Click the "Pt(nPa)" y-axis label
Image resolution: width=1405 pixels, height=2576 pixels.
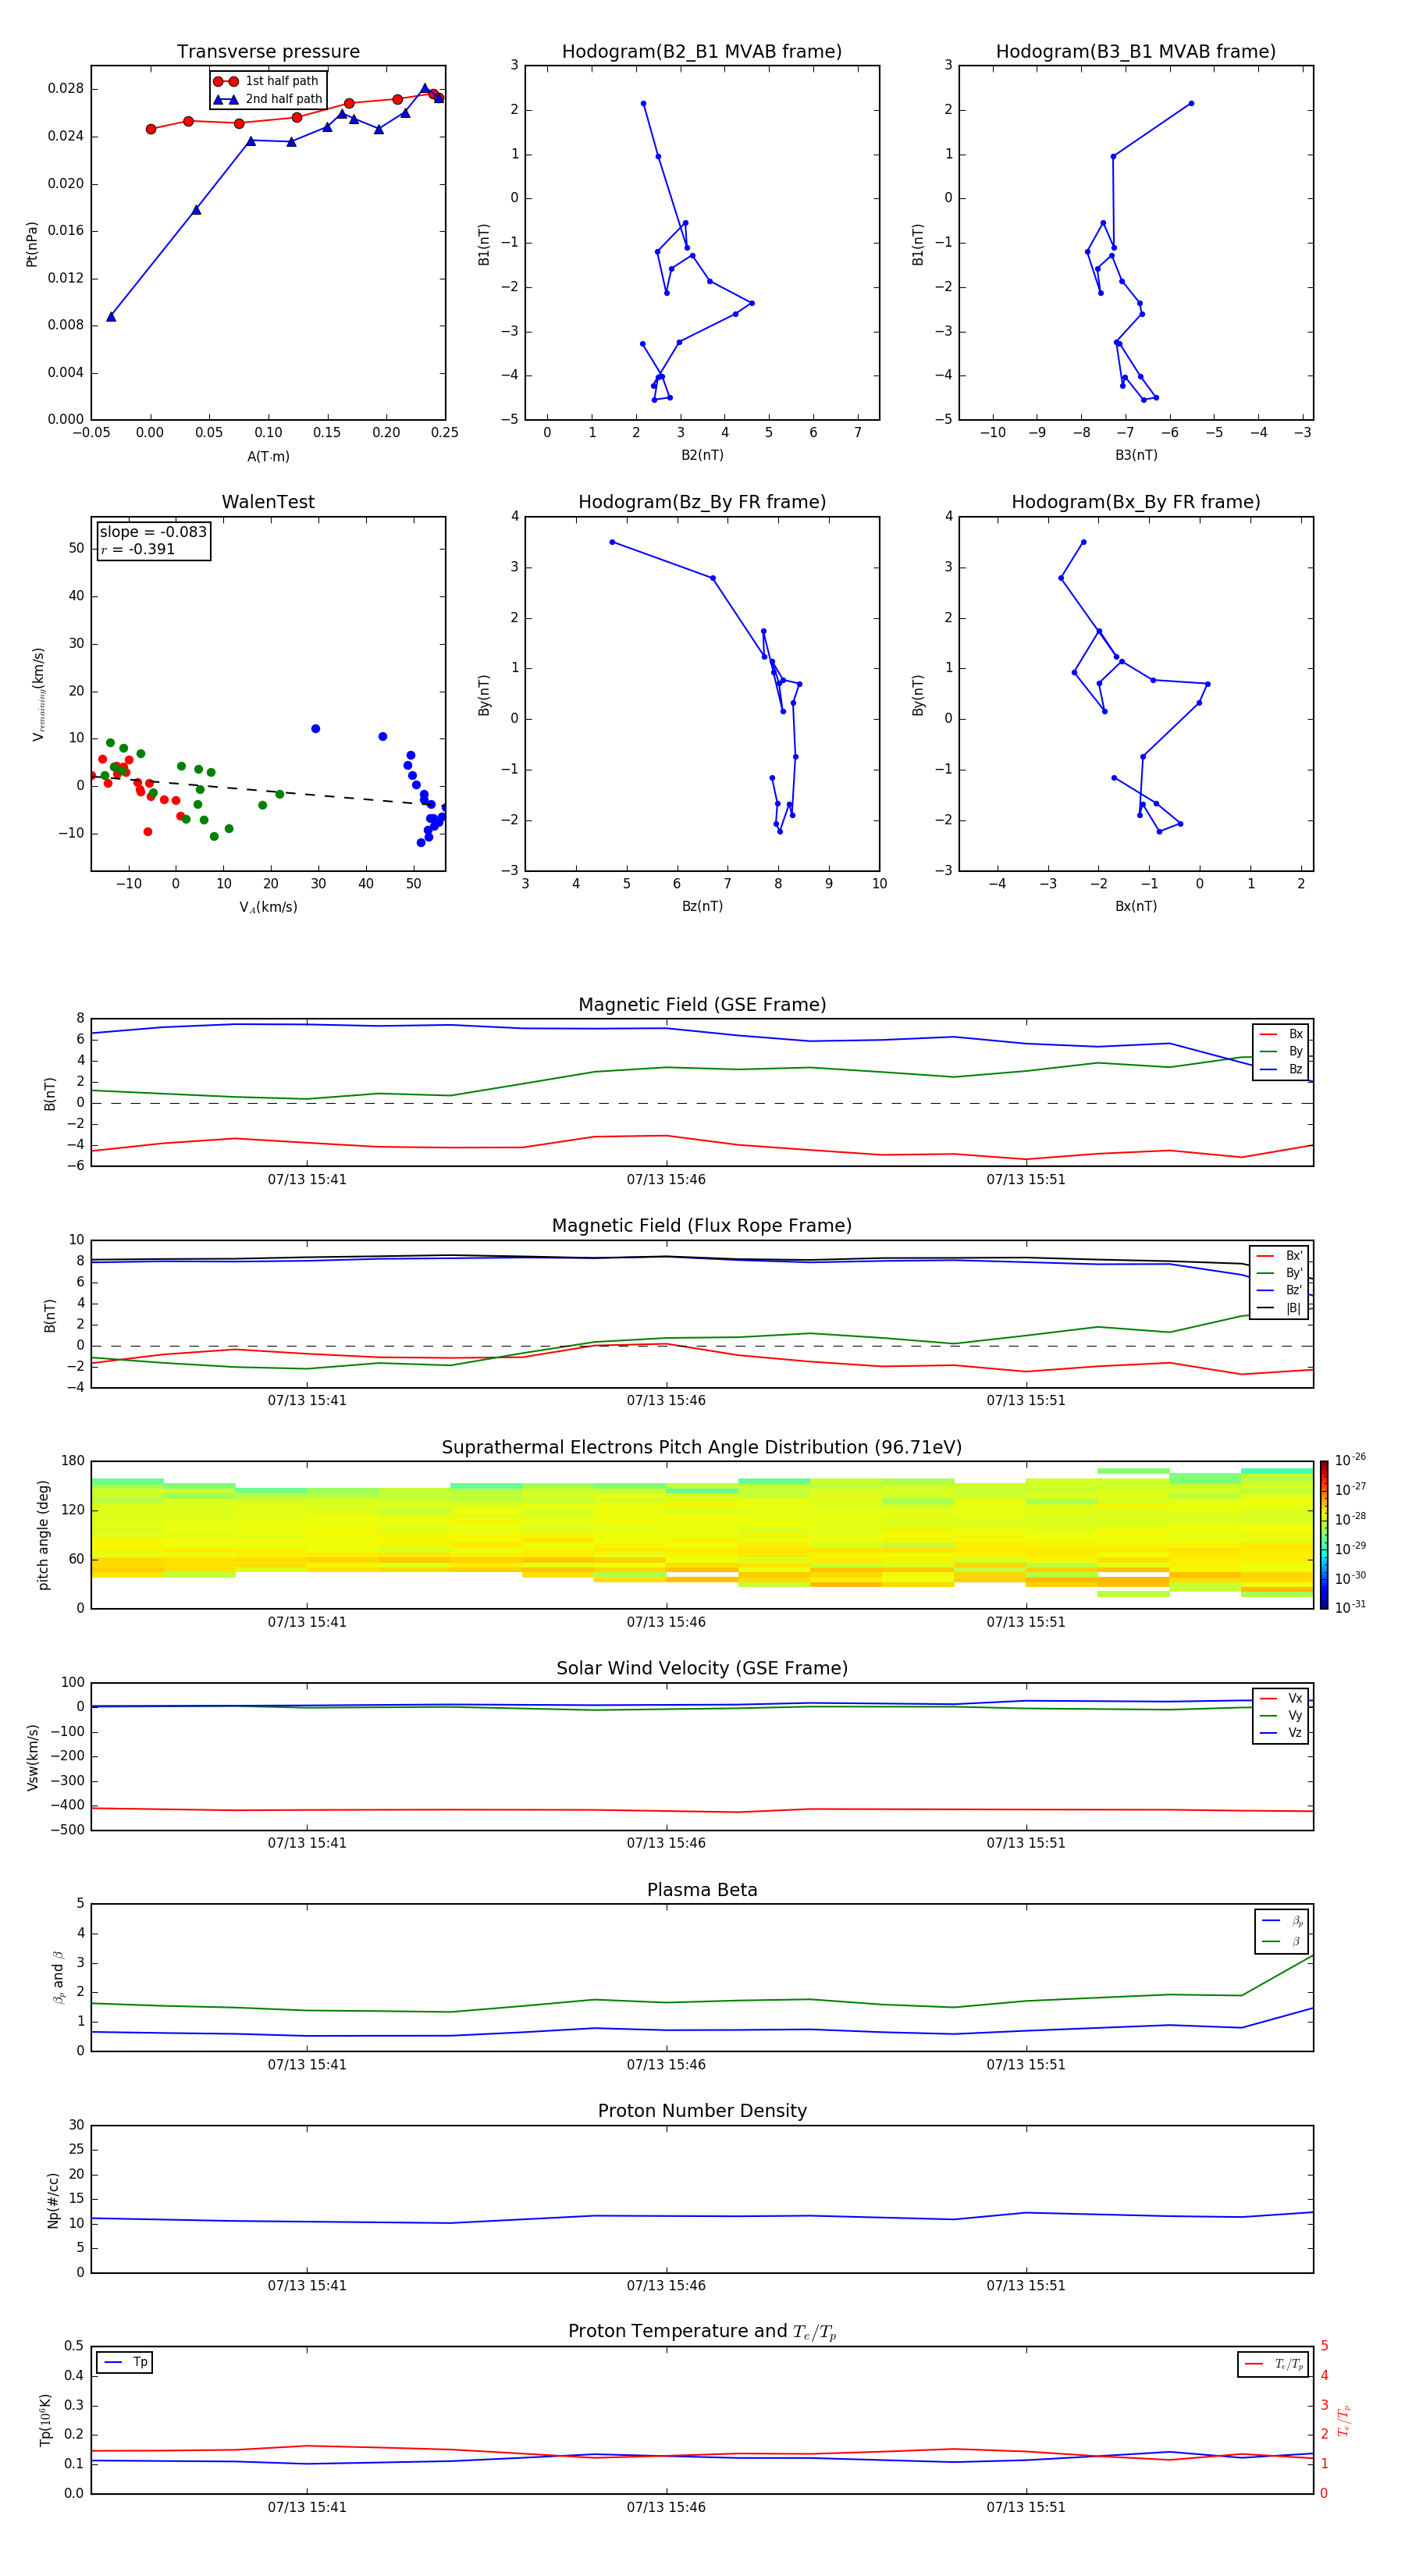(x=32, y=244)
